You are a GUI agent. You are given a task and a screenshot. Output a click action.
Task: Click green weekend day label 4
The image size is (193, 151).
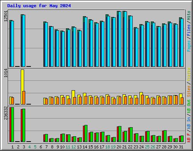(x=29, y=147)
